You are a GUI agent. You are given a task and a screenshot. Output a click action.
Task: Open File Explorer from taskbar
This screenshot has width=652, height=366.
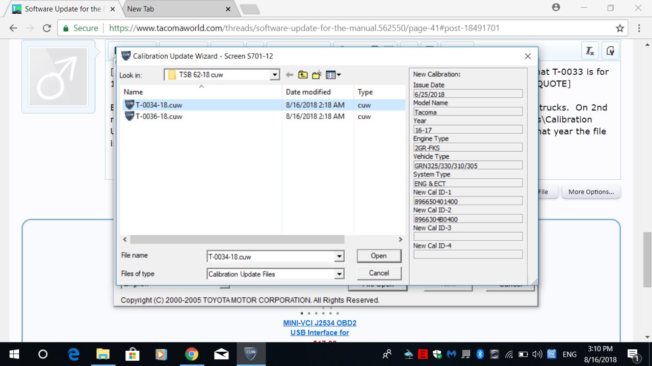pos(103,354)
